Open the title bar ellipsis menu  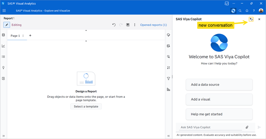pyautogui.click(x=234, y=3)
